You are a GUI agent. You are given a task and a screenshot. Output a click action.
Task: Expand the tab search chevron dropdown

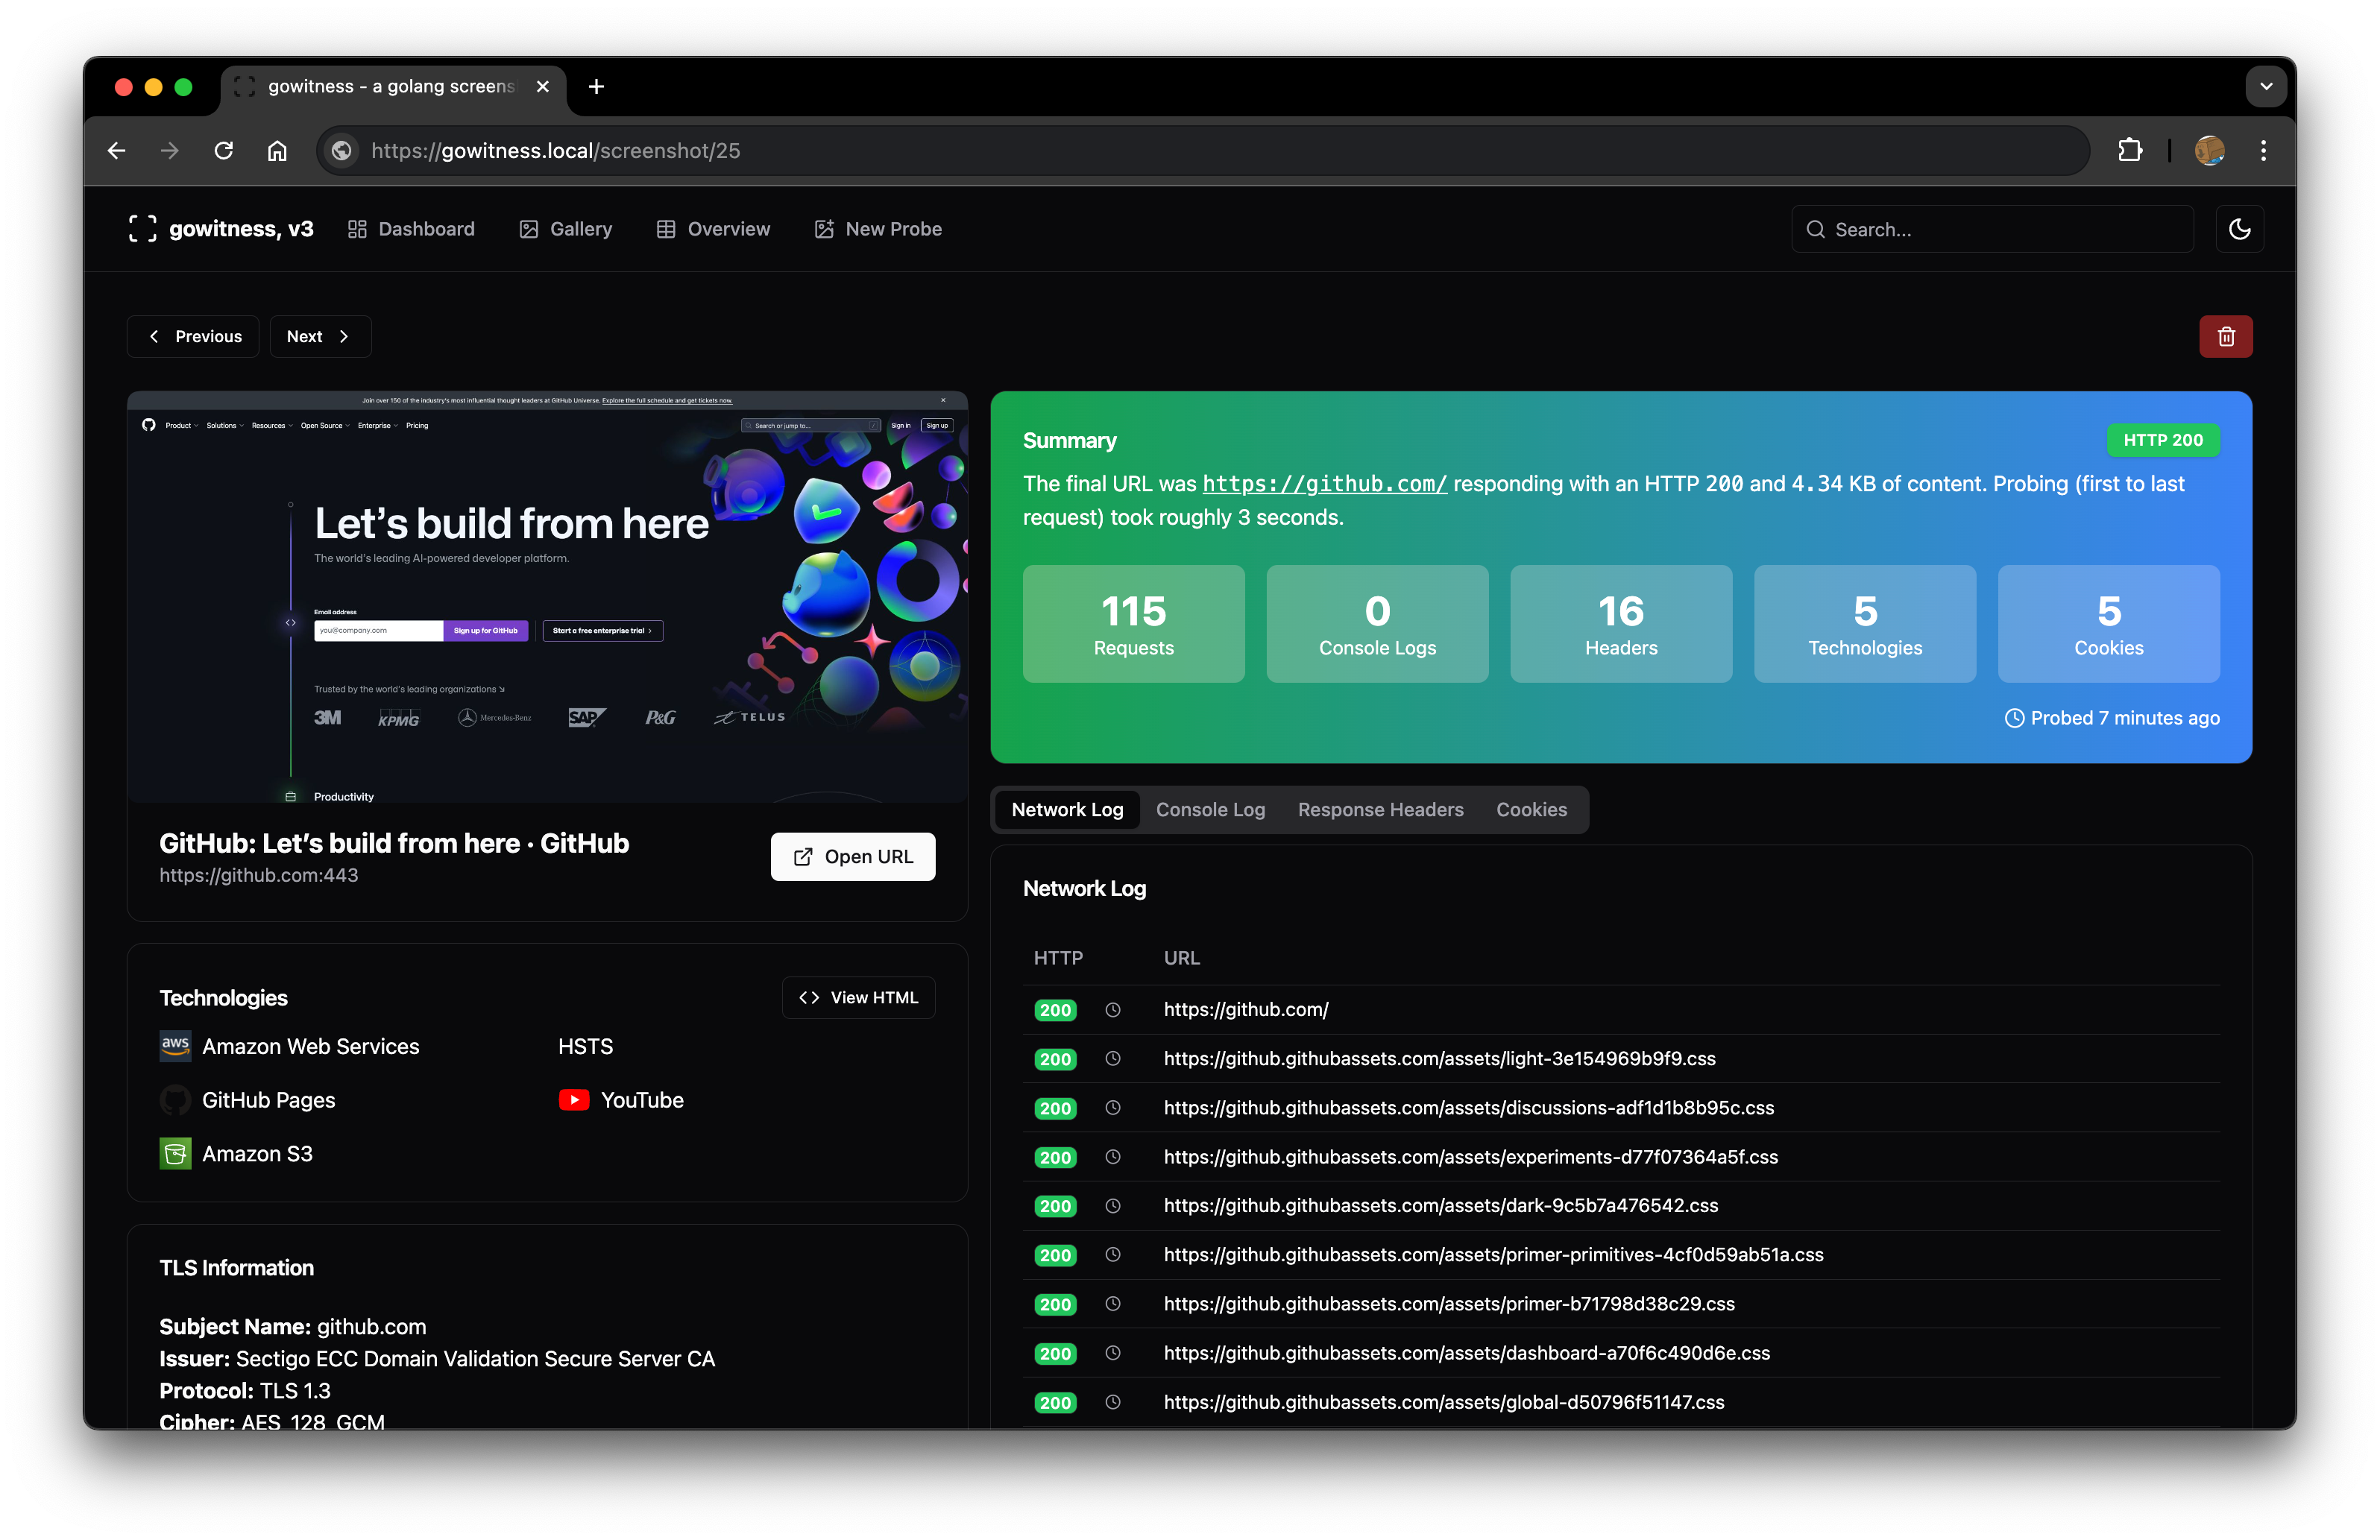[2266, 87]
